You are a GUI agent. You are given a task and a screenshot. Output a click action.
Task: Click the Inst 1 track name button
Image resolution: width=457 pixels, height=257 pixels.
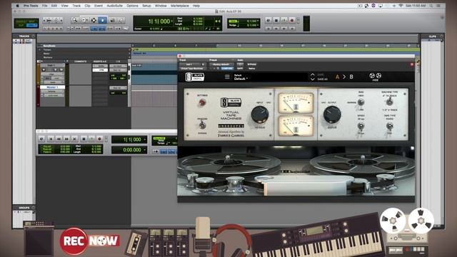[52, 65]
